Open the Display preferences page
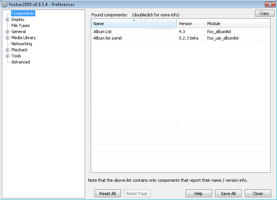The height and width of the screenshot is (200, 277). [18, 19]
